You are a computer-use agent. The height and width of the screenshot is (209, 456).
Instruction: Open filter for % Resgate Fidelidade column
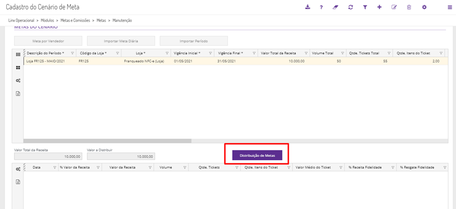(445, 167)
